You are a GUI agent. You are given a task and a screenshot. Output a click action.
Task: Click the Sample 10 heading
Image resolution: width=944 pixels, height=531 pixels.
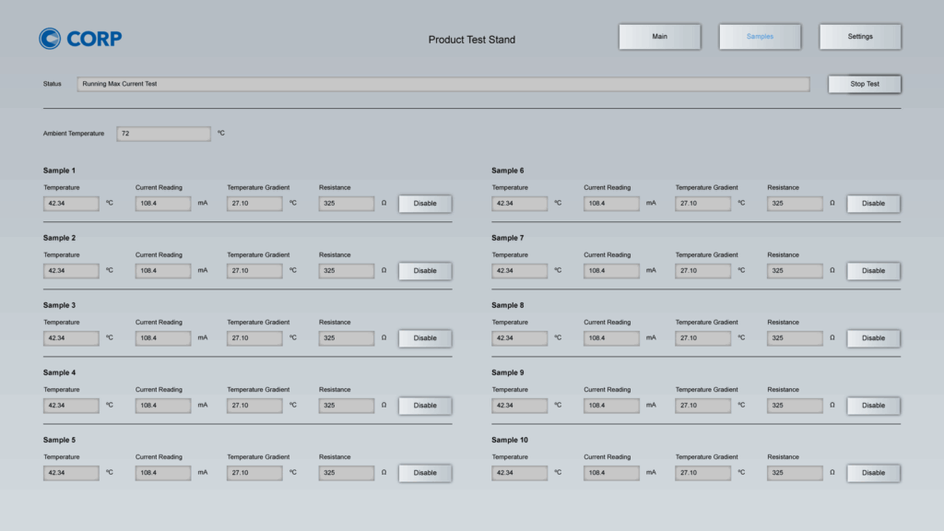click(x=509, y=440)
